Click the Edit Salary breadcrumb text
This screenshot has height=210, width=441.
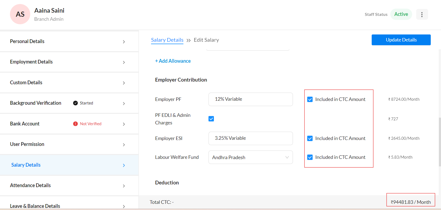coord(206,40)
